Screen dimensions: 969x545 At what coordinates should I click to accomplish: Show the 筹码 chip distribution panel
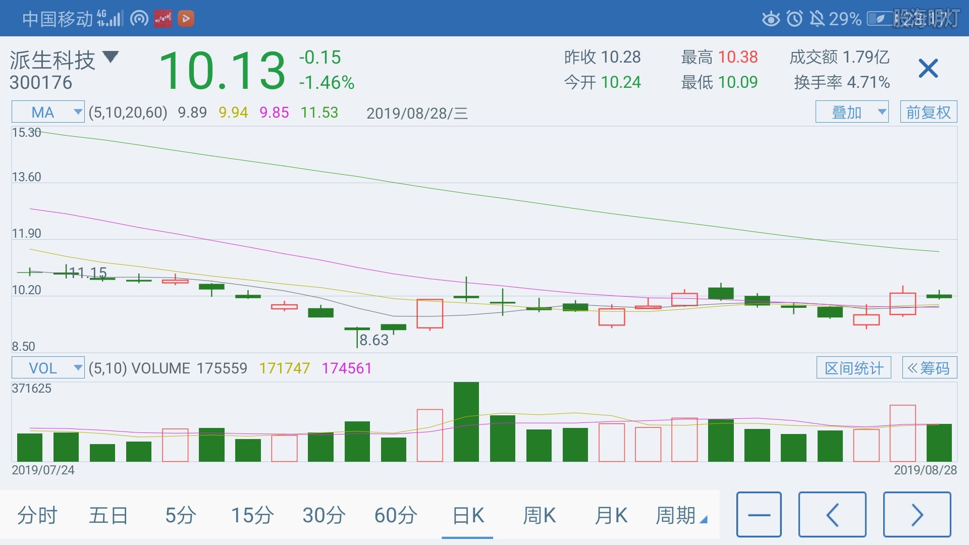pos(930,368)
